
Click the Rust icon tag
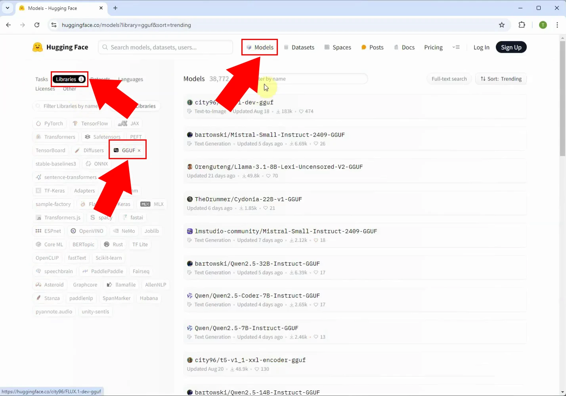point(113,245)
